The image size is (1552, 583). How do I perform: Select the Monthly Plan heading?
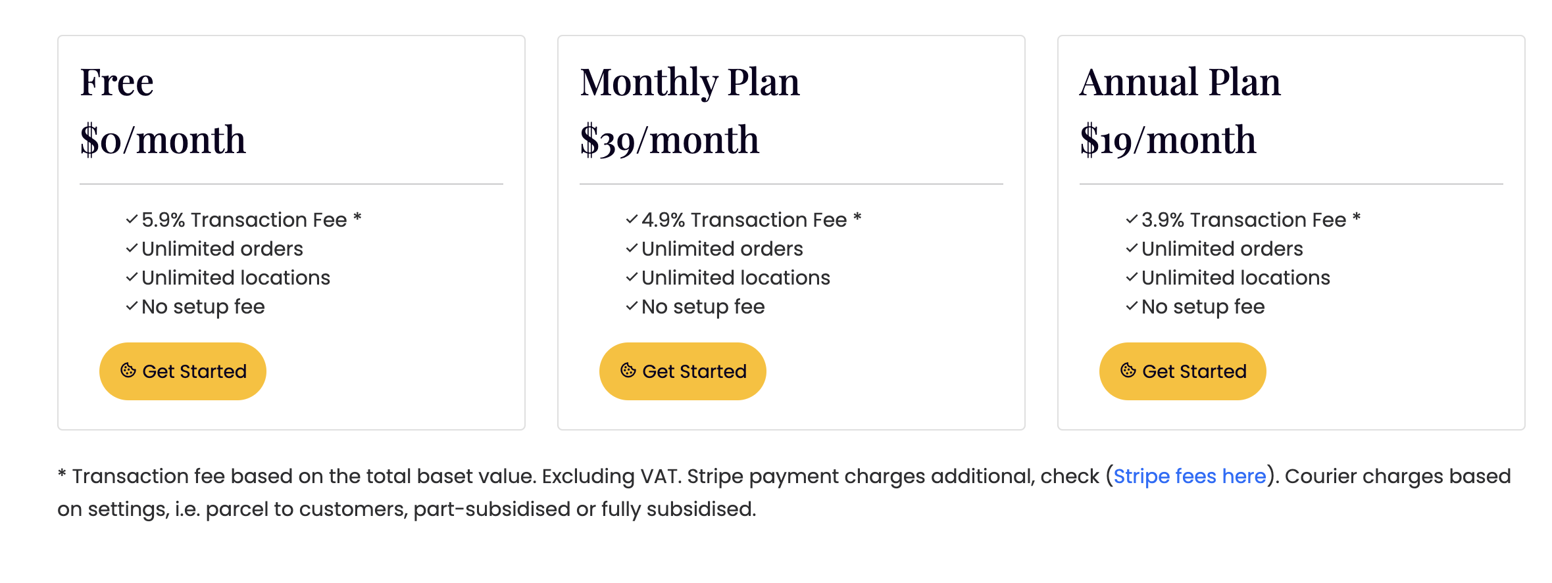690,83
